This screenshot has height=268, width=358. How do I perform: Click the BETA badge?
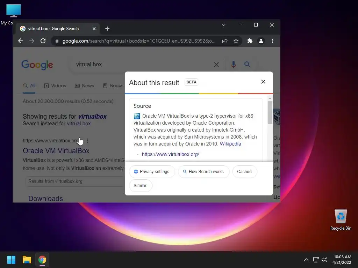click(x=191, y=82)
